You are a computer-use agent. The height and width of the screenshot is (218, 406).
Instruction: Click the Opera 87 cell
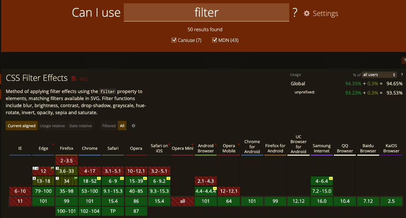(136, 211)
